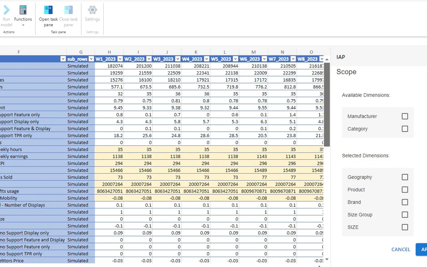Click the 'etitors Price' row label
The image size is (427, 267).
click(x=12, y=261)
